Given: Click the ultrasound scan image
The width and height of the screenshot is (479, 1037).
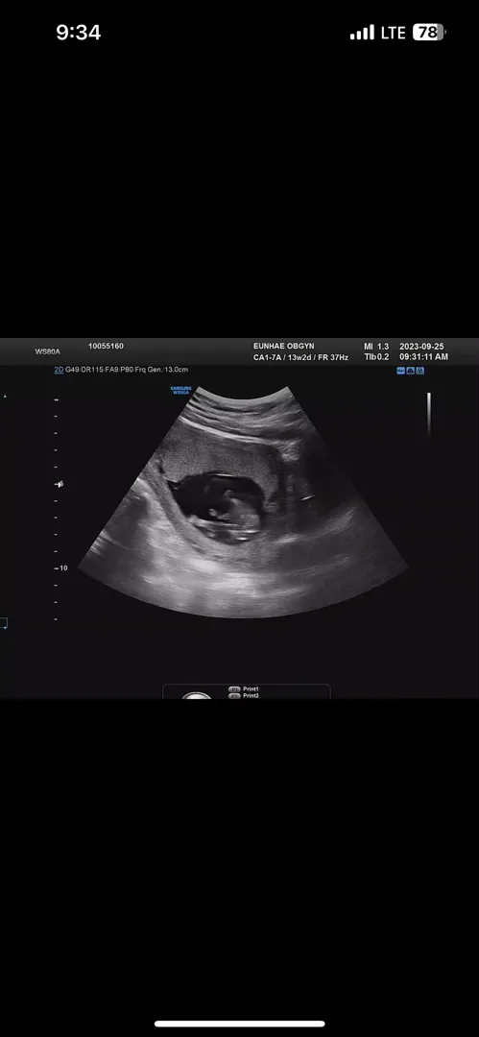Looking at the screenshot, I should [243, 502].
